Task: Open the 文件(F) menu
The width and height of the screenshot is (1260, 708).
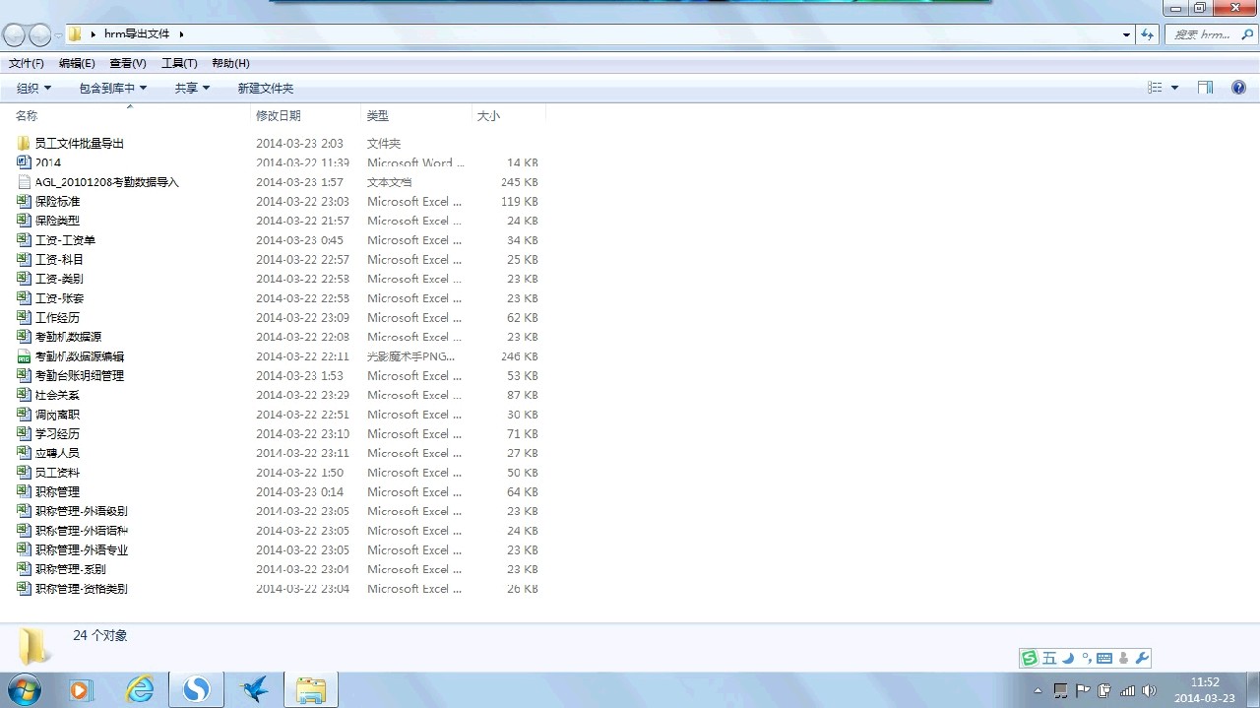Action: [26, 63]
